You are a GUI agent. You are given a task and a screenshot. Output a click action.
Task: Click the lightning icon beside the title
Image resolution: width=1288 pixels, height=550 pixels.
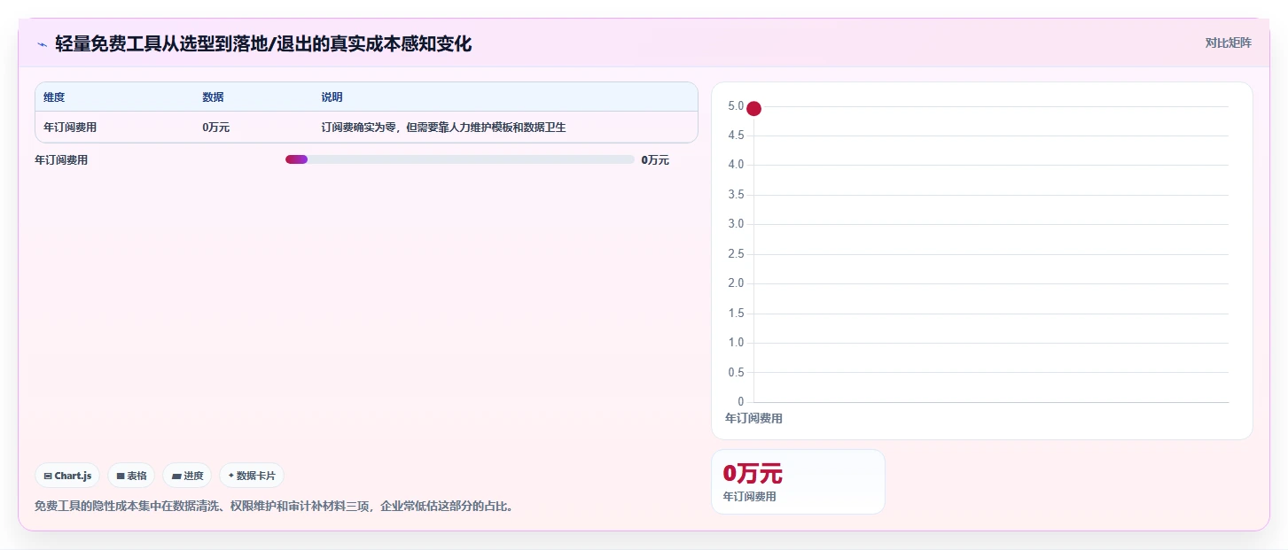(42, 43)
